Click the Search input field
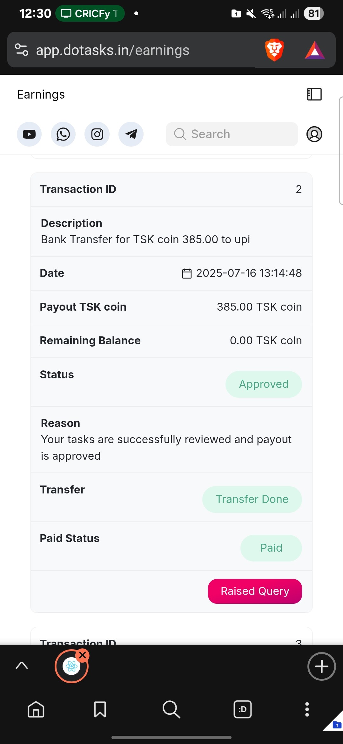 (232, 134)
